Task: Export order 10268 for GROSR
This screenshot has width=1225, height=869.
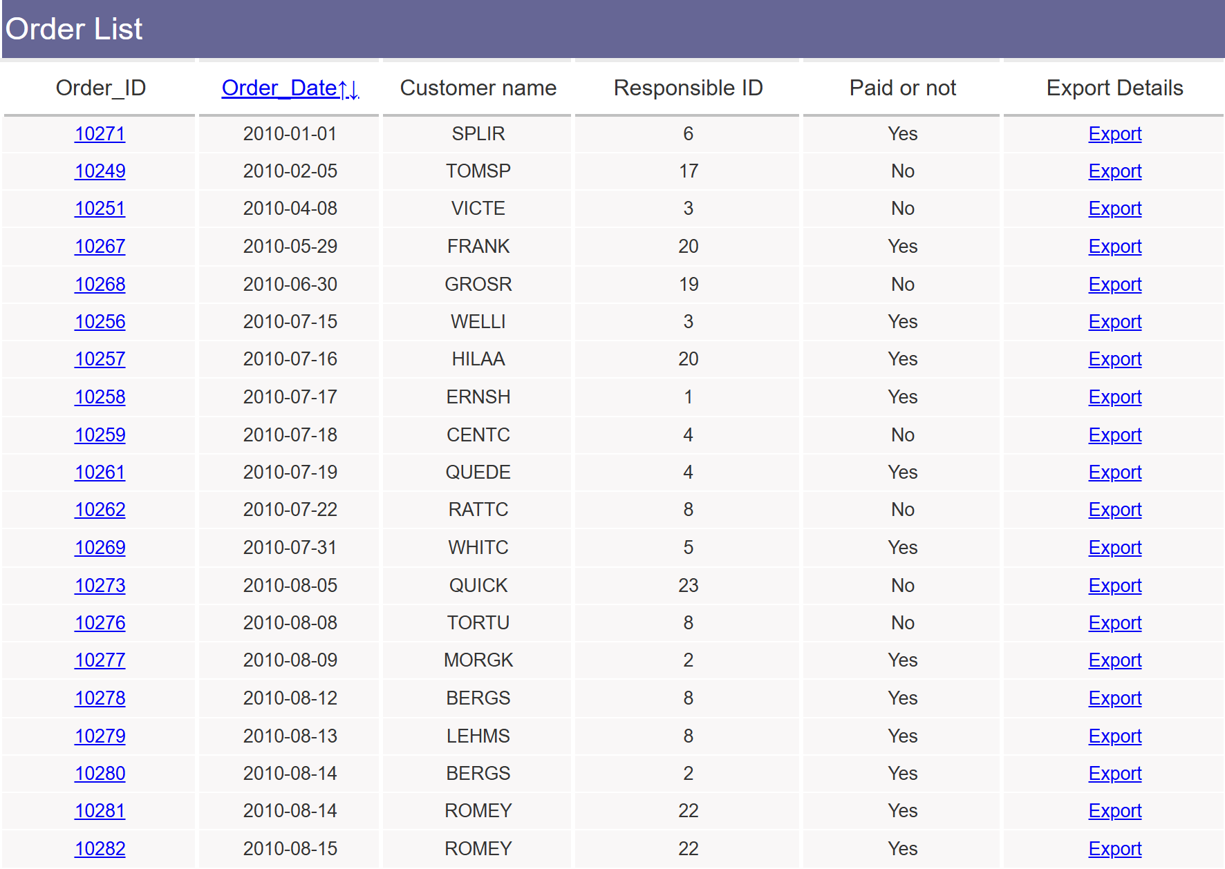Action: 1114,285
